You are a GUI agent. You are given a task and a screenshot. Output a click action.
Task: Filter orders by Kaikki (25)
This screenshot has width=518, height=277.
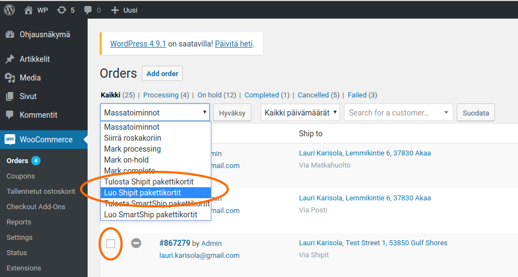pos(118,95)
